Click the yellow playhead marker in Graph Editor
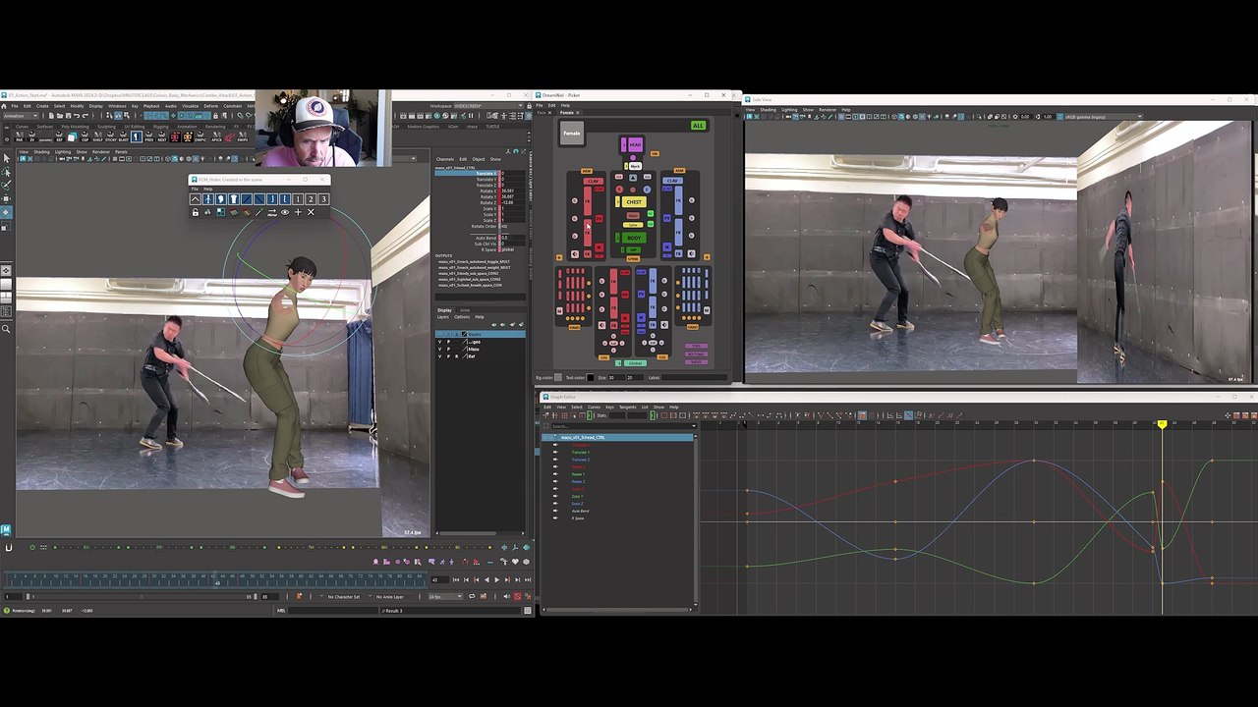The width and height of the screenshot is (1258, 707). click(1162, 424)
